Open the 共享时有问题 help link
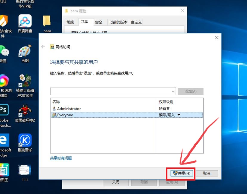 (x=61, y=158)
